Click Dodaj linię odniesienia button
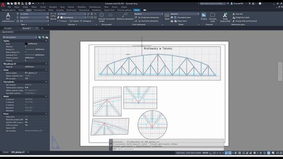This screenshot has height=159, width=283. click(149, 18)
